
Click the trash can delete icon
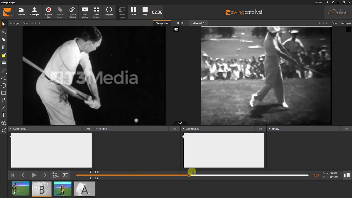point(4,47)
